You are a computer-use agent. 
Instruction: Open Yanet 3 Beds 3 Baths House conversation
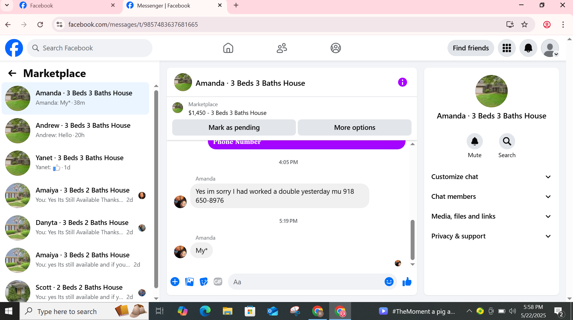point(75,163)
